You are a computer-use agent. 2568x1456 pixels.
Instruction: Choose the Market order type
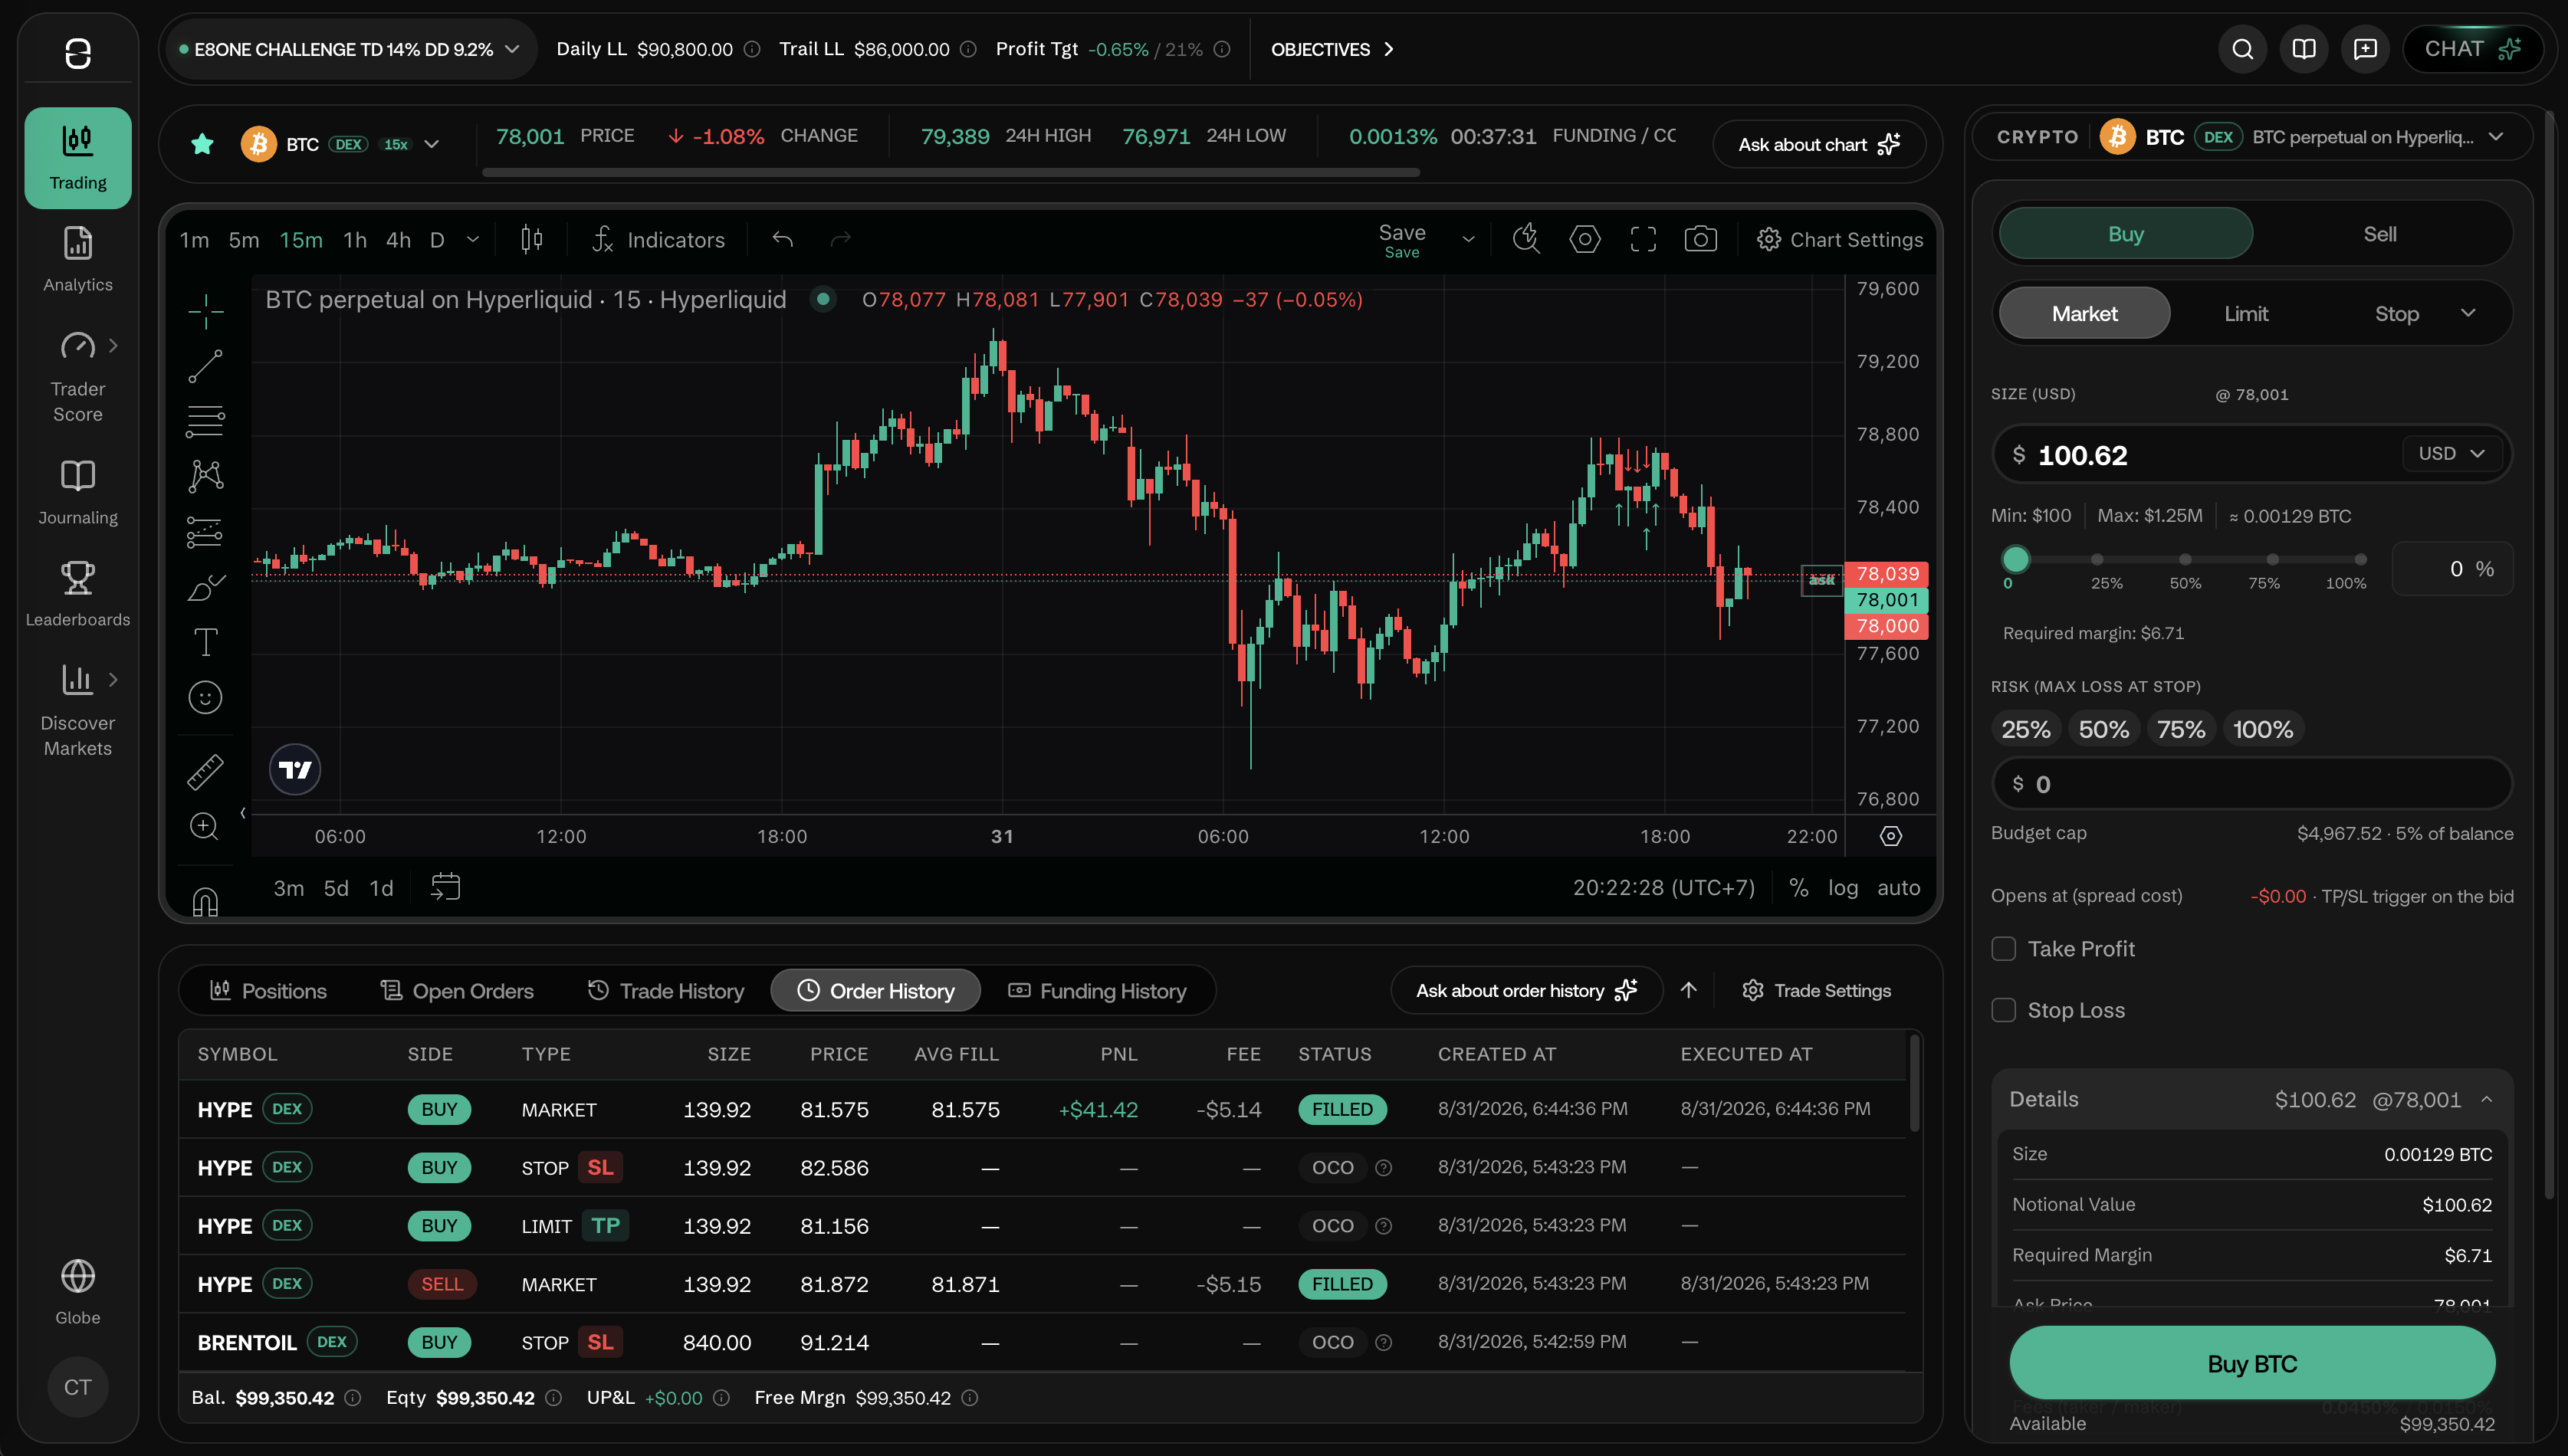tap(2084, 314)
